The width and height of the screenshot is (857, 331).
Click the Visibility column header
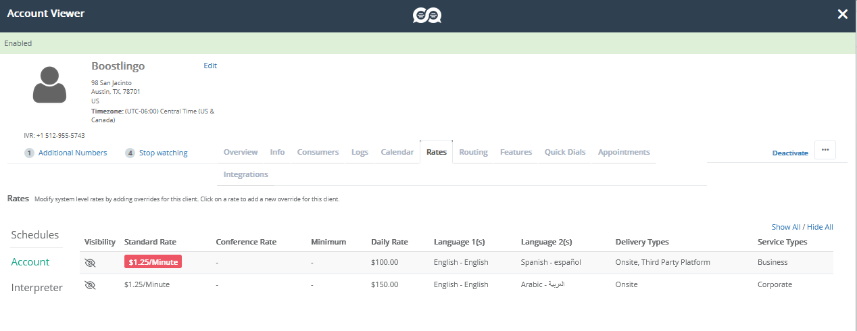click(100, 242)
